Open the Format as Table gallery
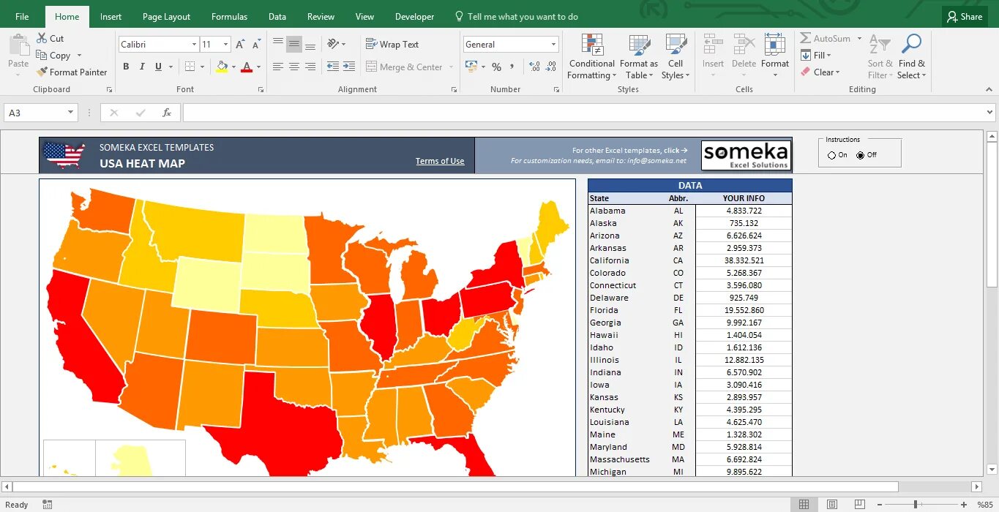999x512 pixels. coord(639,56)
